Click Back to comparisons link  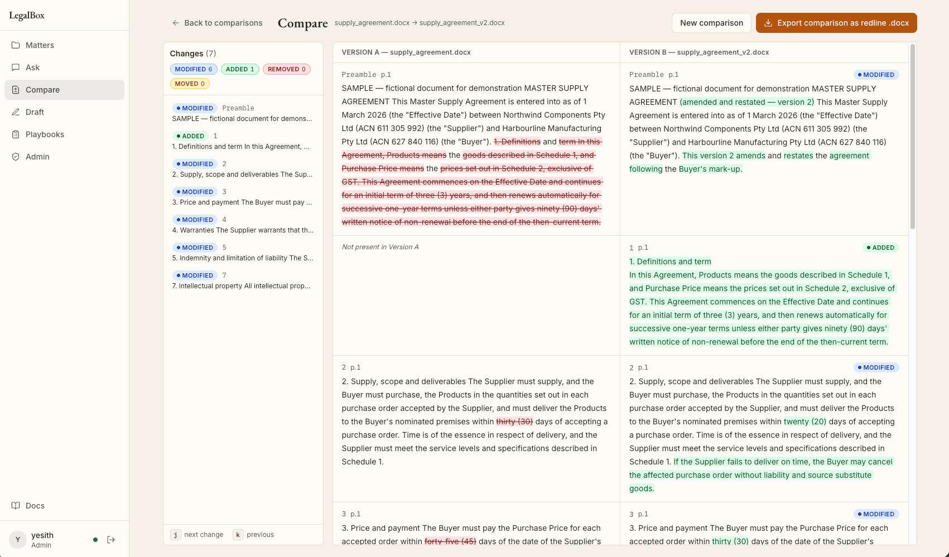(x=217, y=23)
